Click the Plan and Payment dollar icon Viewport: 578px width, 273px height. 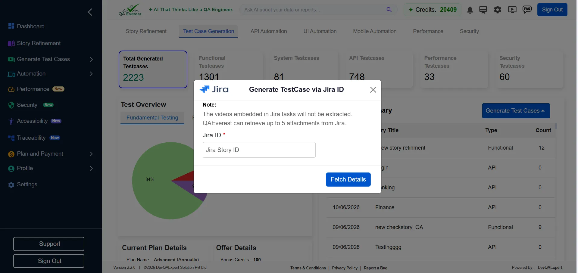point(11,154)
